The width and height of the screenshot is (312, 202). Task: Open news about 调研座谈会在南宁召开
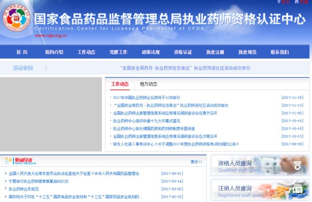[x=165, y=113]
